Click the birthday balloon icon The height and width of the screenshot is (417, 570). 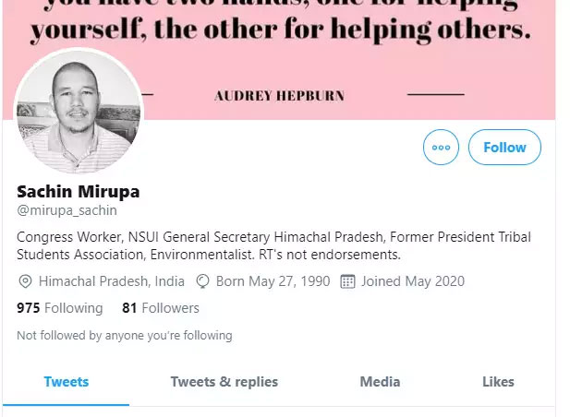(203, 281)
